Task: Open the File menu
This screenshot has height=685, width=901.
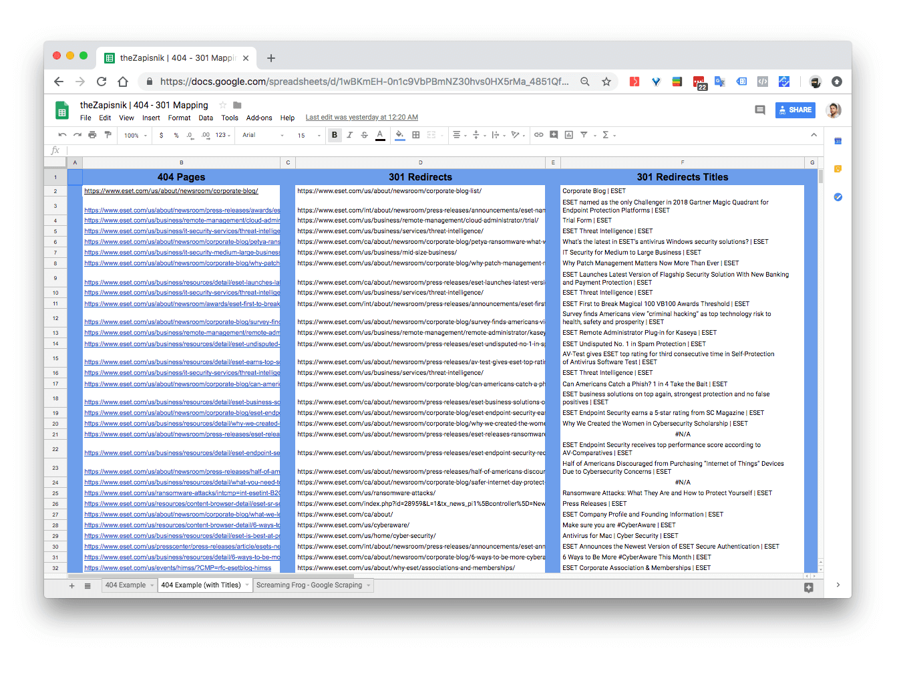Action: pos(85,118)
